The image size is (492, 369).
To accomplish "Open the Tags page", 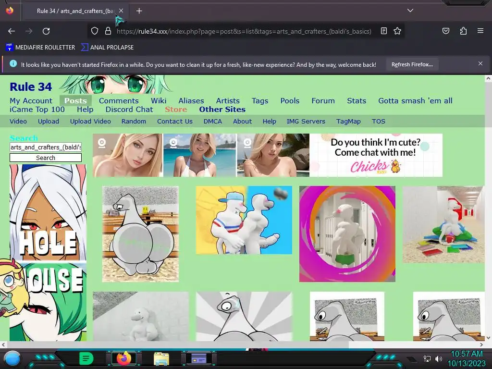I will pos(260,101).
